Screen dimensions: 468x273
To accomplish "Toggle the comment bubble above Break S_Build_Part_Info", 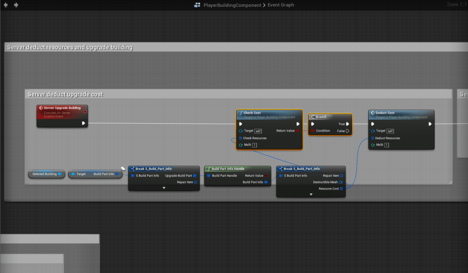I will (123, 168).
